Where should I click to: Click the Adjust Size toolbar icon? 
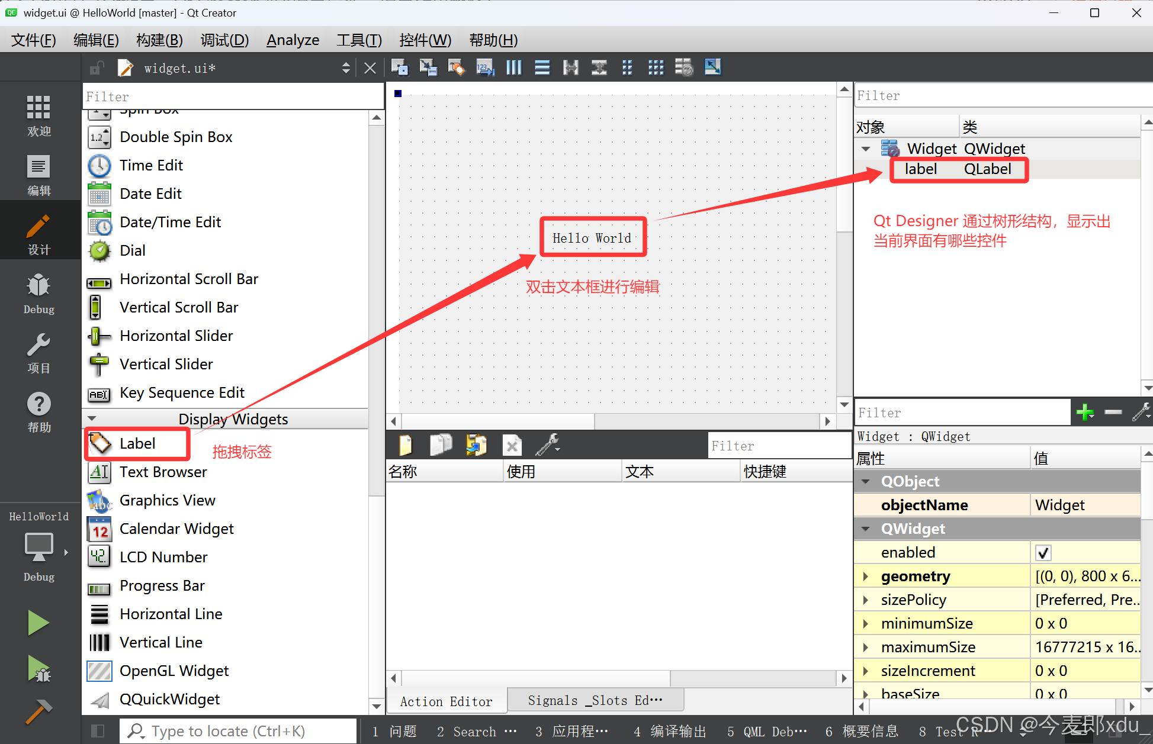(712, 67)
